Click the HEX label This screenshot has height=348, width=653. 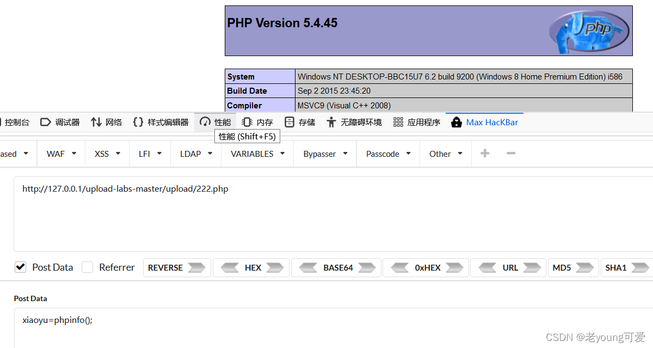[253, 267]
